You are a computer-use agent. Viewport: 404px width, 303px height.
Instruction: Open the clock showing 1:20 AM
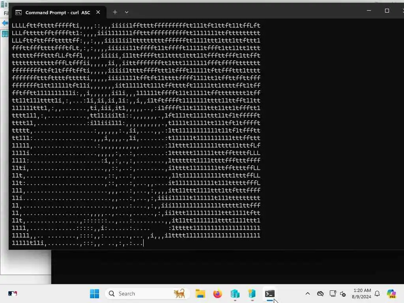coord(361,294)
